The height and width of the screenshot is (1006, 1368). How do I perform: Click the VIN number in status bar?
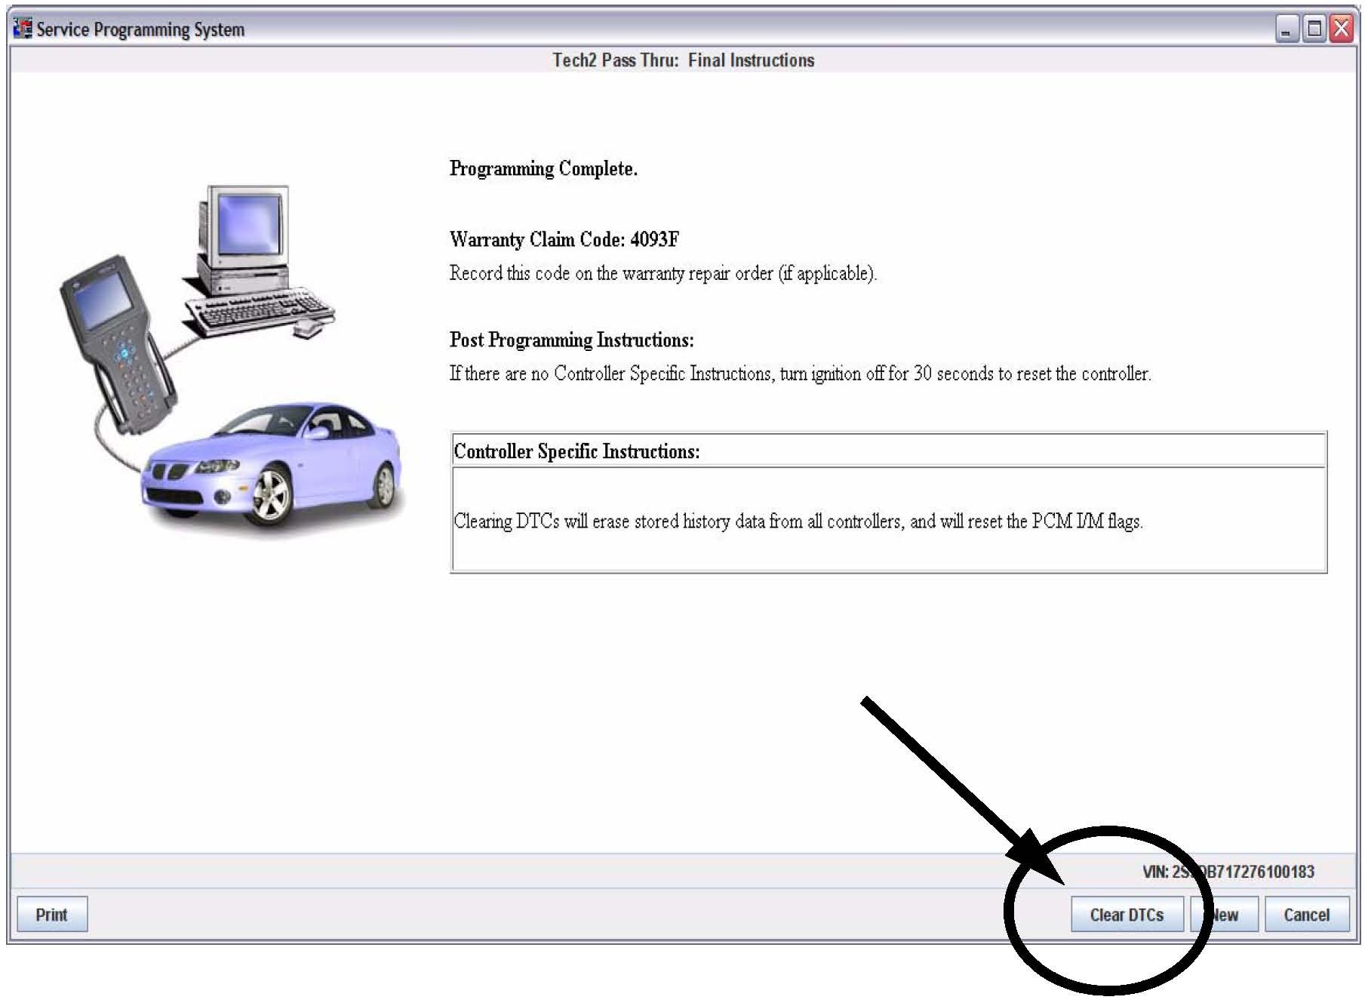click(1228, 872)
